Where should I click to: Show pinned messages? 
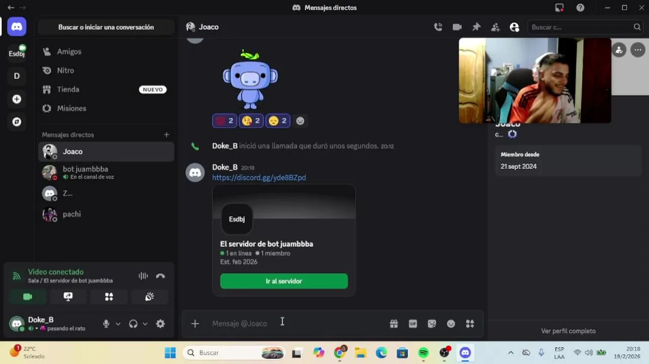point(476,27)
